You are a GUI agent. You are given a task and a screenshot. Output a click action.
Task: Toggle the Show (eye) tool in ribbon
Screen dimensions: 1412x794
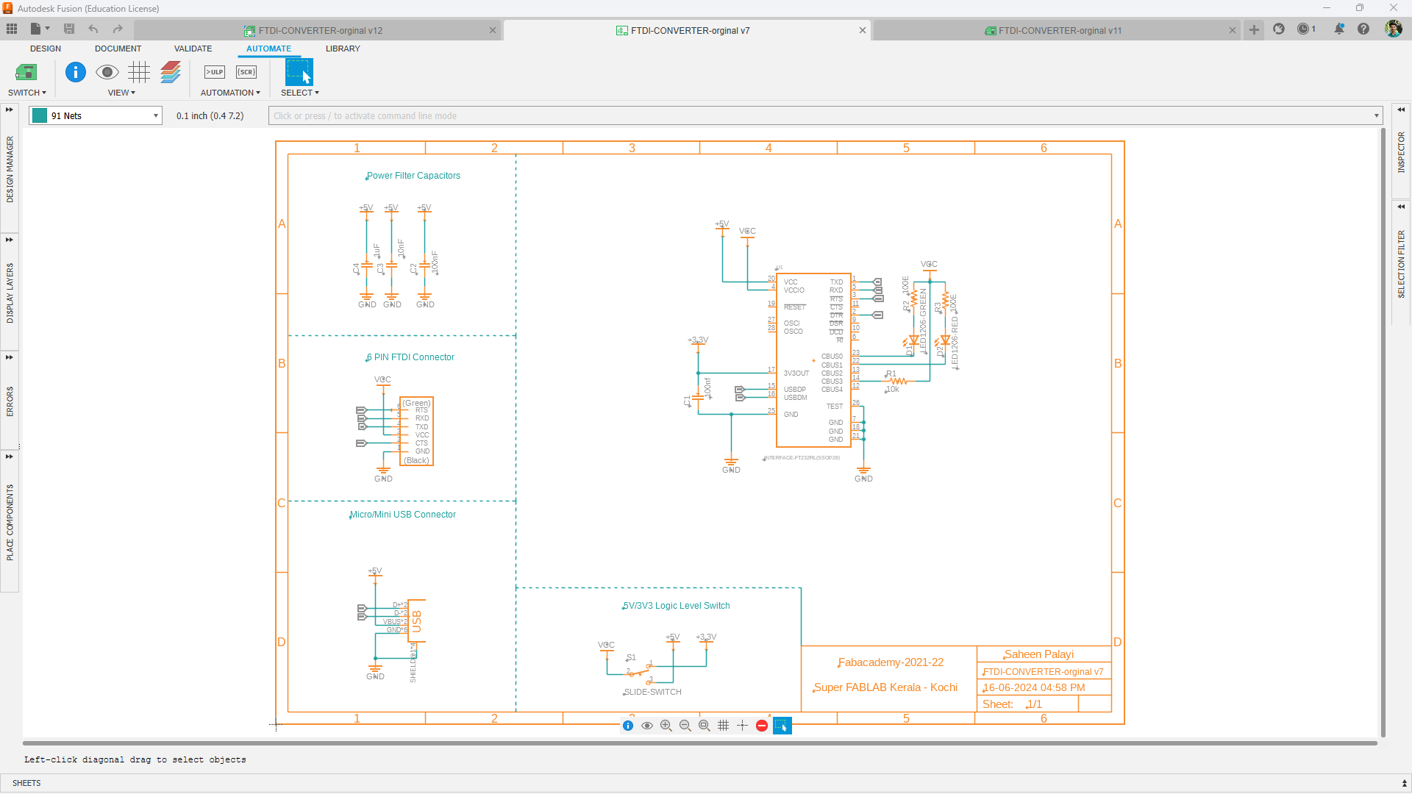tap(107, 72)
